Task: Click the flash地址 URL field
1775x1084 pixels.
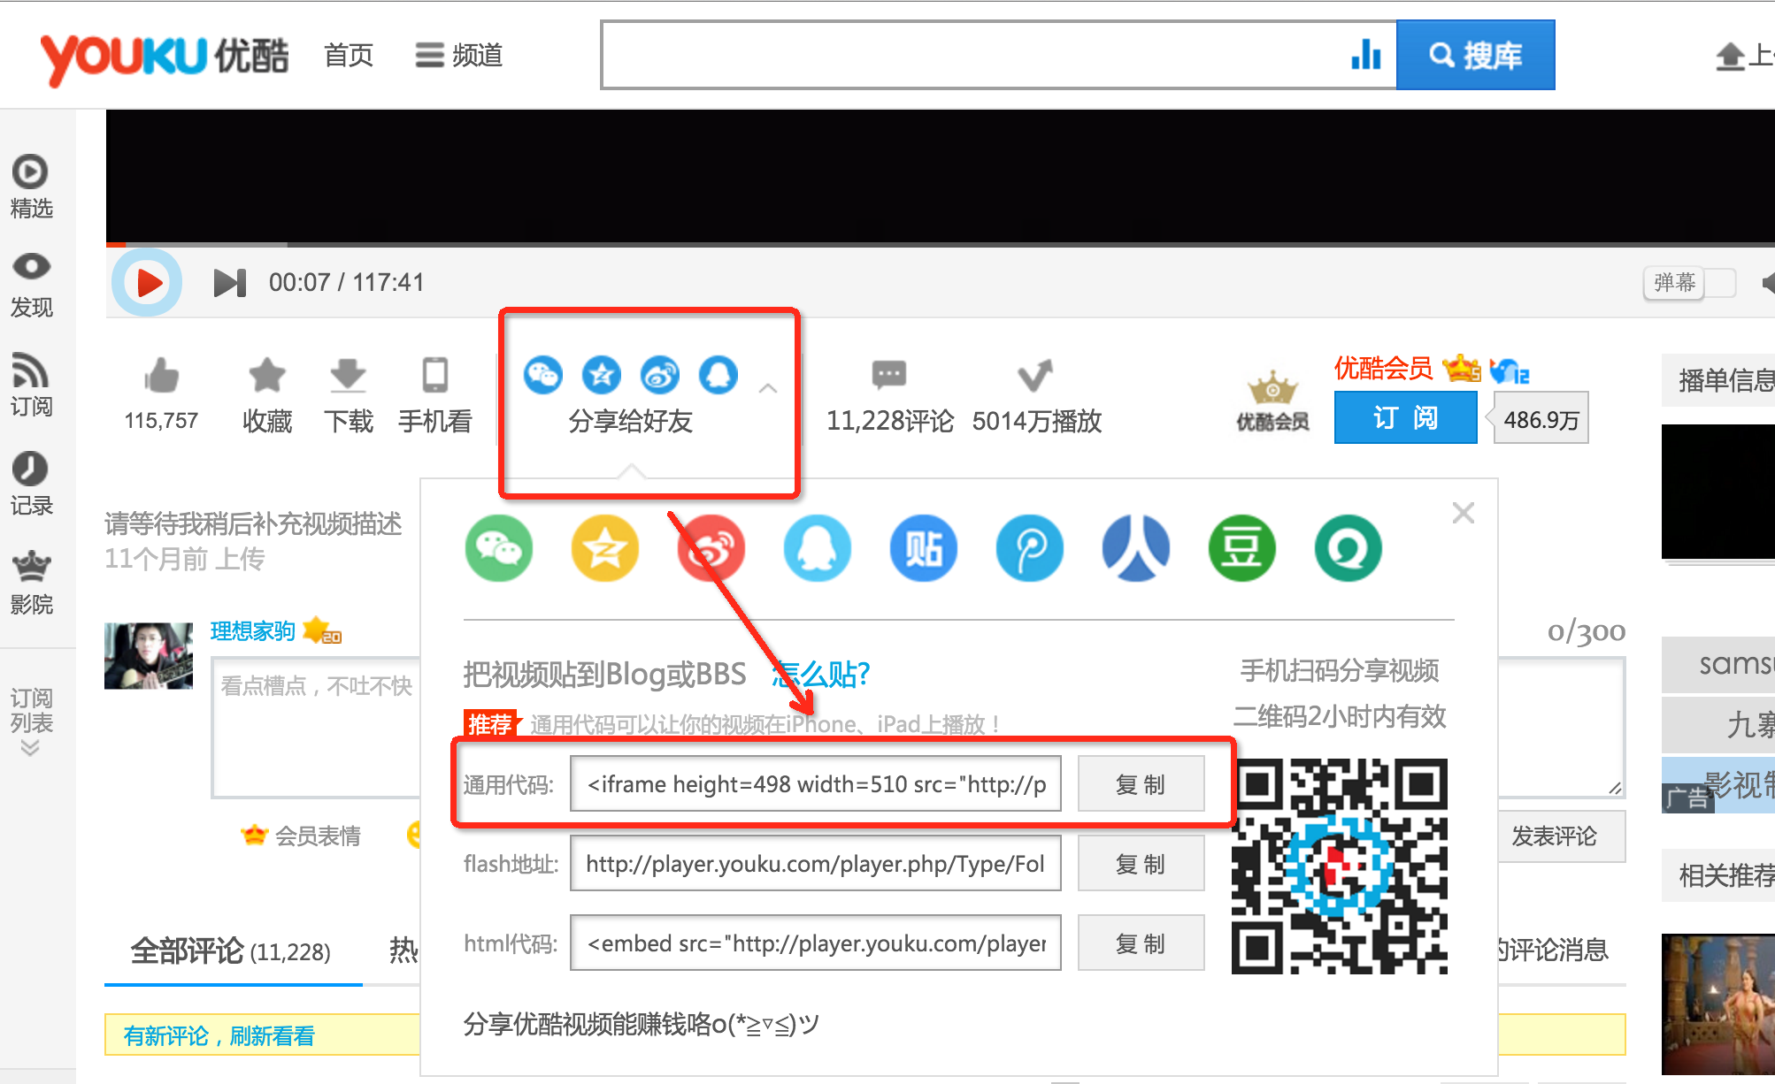Action: tap(816, 863)
